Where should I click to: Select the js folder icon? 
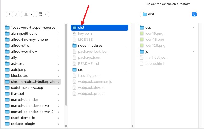pos(142,52)
